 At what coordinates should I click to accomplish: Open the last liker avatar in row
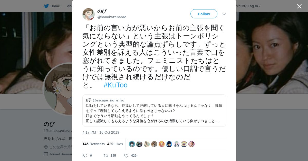[x=191, y=144]
